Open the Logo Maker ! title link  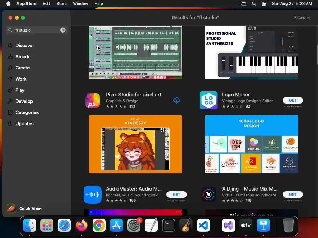pos(237,95)
